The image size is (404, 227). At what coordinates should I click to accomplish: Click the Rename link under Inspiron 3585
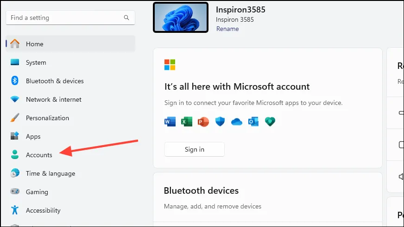227,29
